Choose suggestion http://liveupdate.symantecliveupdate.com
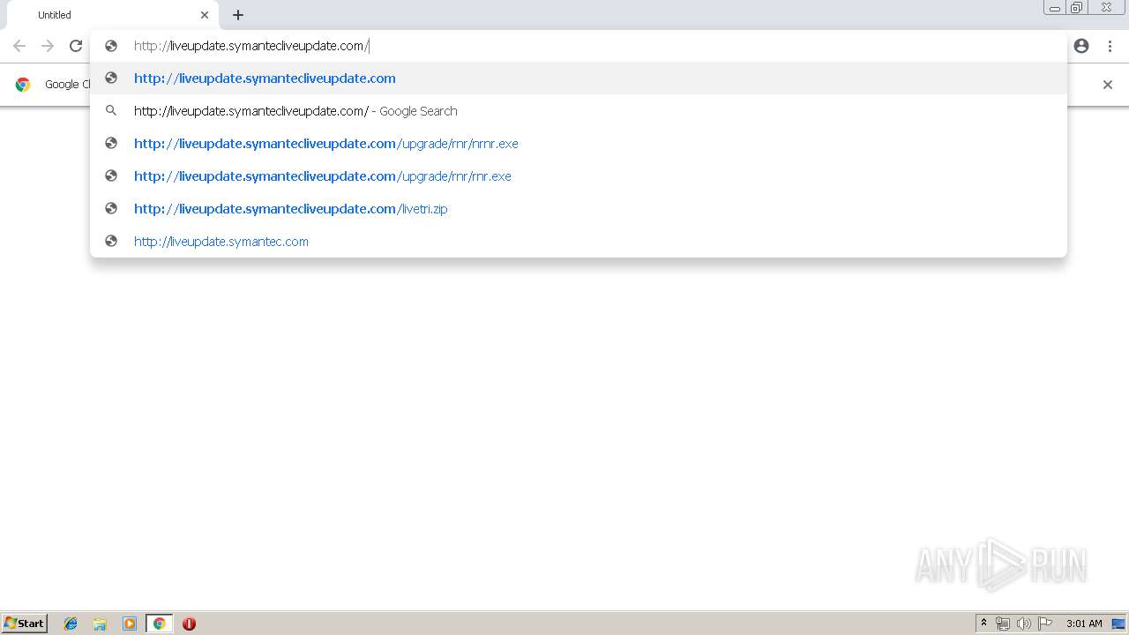 (x=579, y=78)
